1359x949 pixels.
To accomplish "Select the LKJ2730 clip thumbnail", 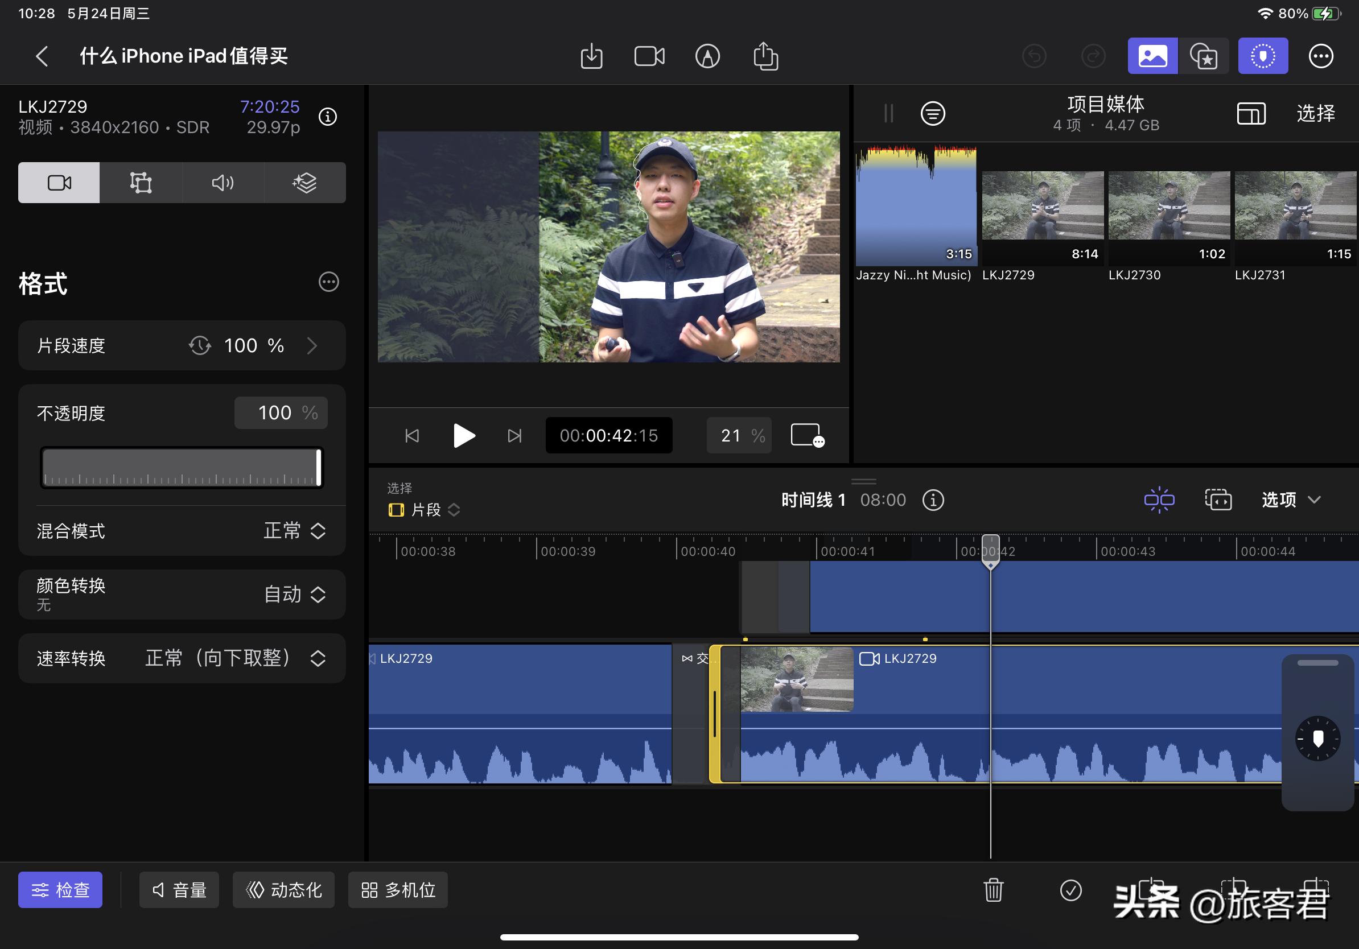I will tap(1169, 207).
